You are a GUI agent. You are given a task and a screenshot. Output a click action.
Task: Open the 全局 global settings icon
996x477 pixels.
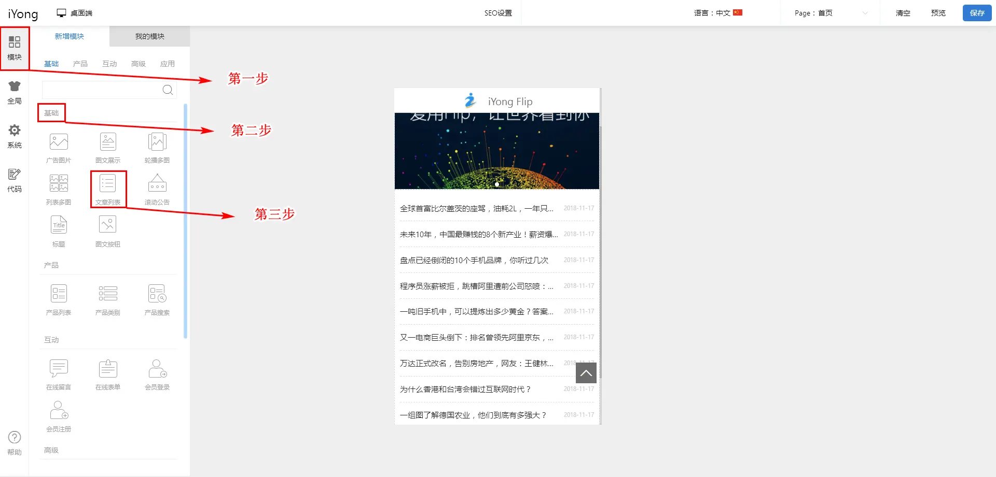click(15, 93)
